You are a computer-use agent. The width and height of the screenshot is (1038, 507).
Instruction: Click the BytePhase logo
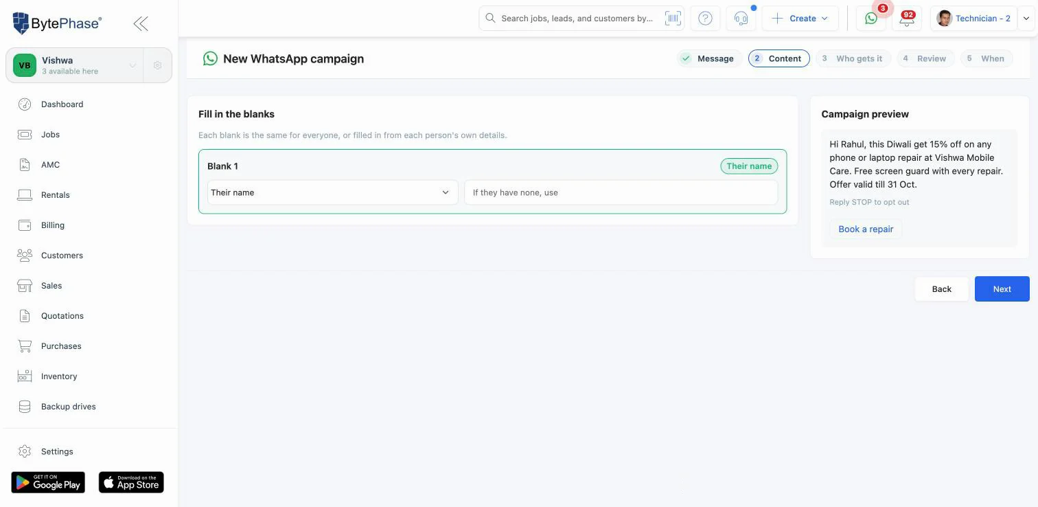[x=58, y=23]
